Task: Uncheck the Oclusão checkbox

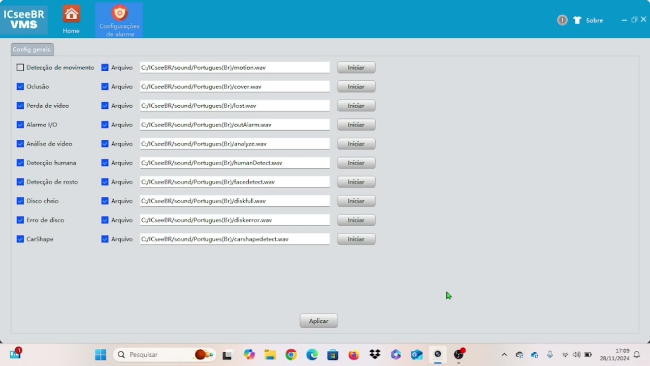Action: point(20,86)
